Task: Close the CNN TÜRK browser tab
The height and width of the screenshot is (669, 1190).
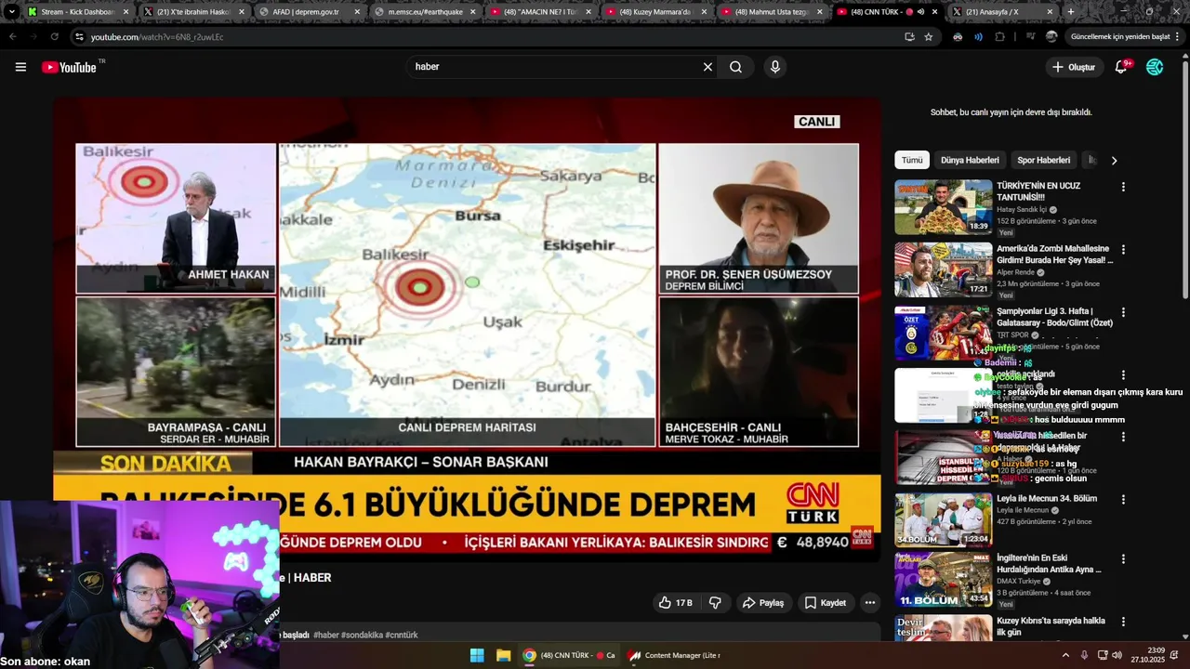Action: pos(934,12)
